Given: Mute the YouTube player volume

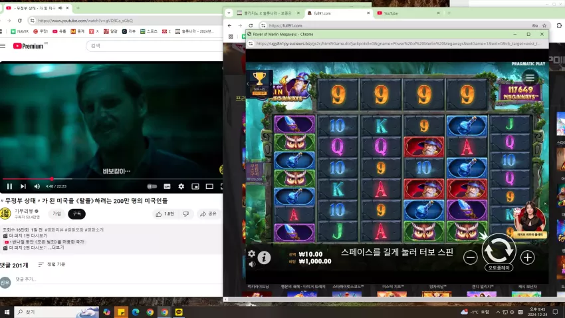Looking at the screenshot, I should [x=37, y=186].
